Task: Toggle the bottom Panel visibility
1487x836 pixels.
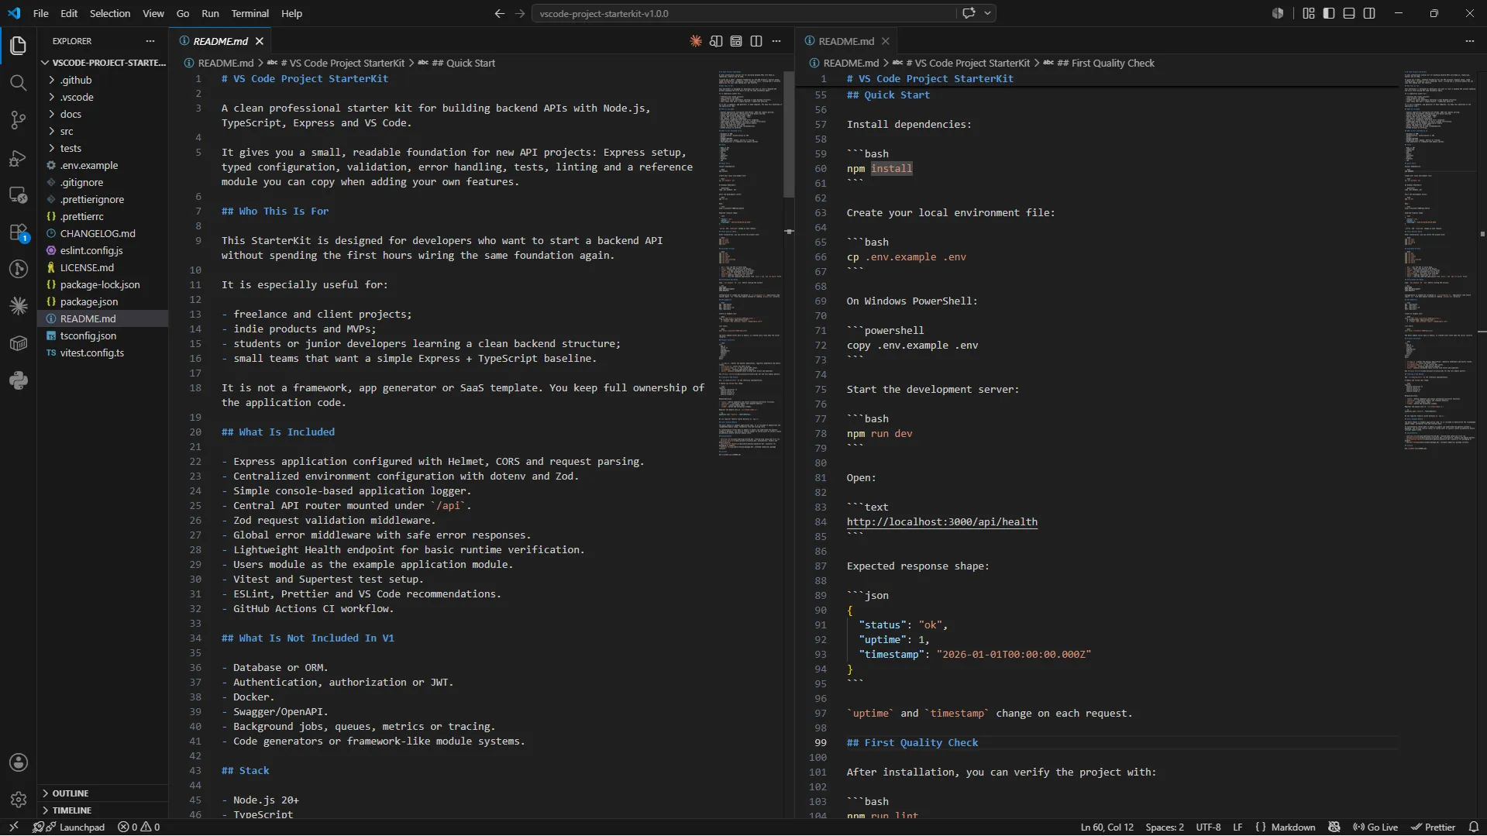Action: pyautogui.click(x=1349, y=13)
